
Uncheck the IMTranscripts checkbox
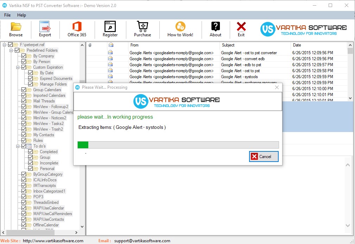pos(24,185)
